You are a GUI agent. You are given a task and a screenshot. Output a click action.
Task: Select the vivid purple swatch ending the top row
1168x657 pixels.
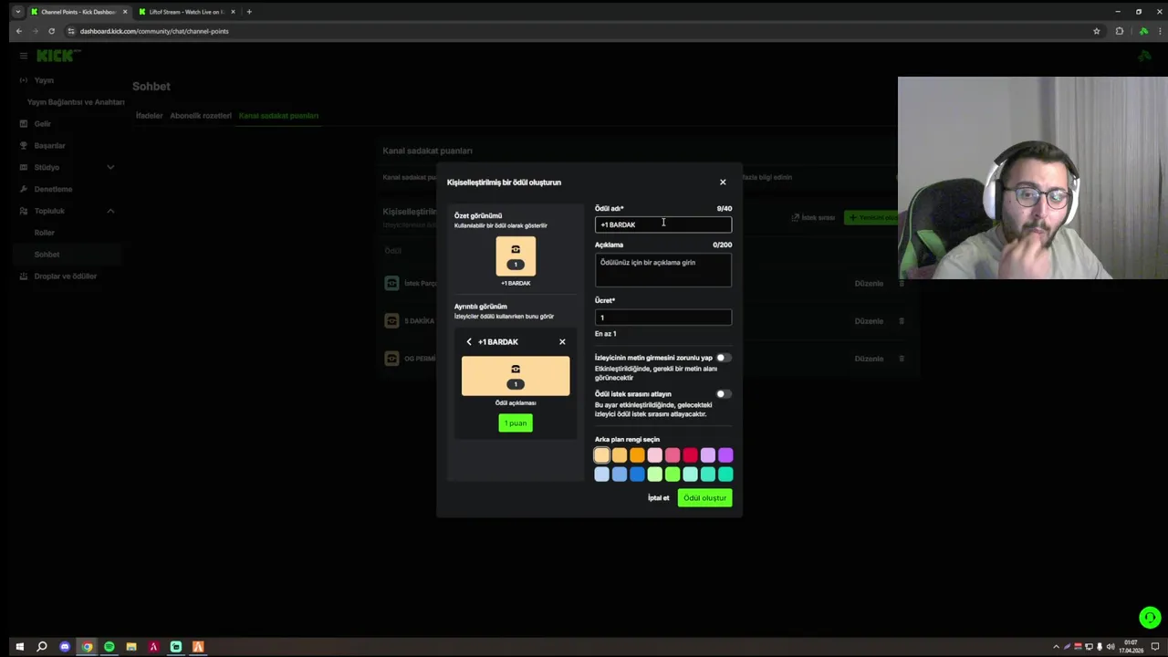point(725,454)
